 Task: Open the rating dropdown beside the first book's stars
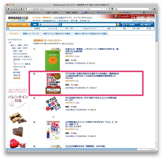(75, 56)
